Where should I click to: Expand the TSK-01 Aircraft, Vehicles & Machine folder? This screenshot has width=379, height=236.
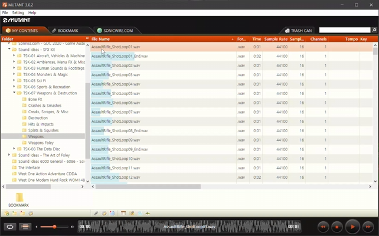(14, 55)
